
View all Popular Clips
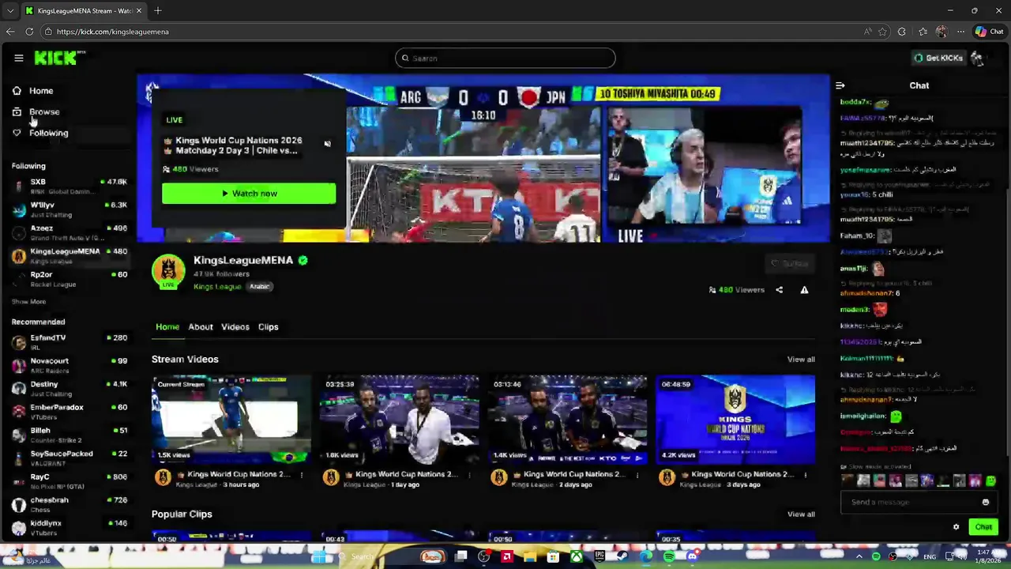click(x=801, y=514)
